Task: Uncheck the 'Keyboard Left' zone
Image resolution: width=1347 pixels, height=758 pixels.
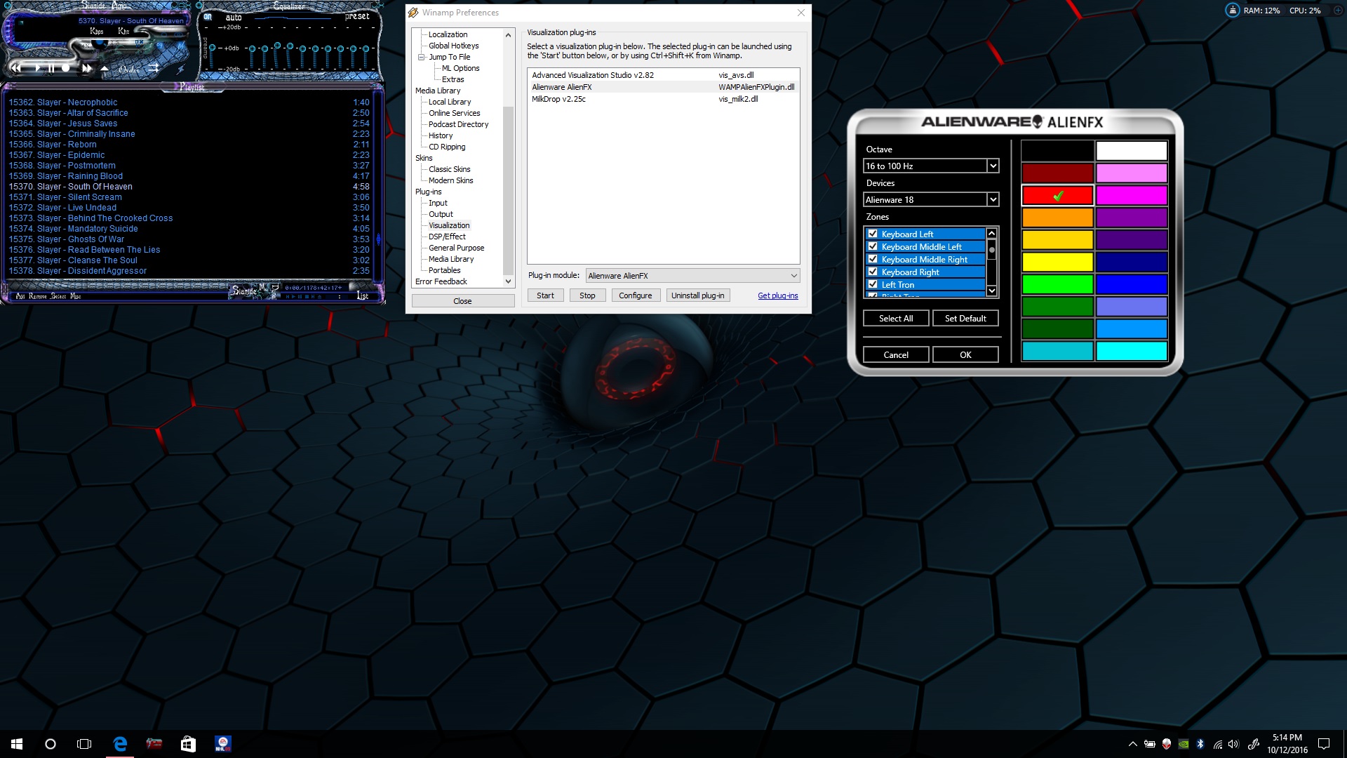Action: (873, 234)
